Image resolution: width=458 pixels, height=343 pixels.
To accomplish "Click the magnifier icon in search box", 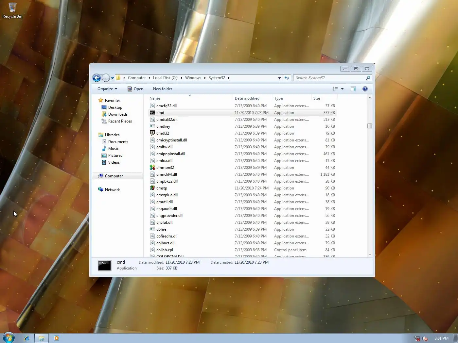I will tap(368, 78).
